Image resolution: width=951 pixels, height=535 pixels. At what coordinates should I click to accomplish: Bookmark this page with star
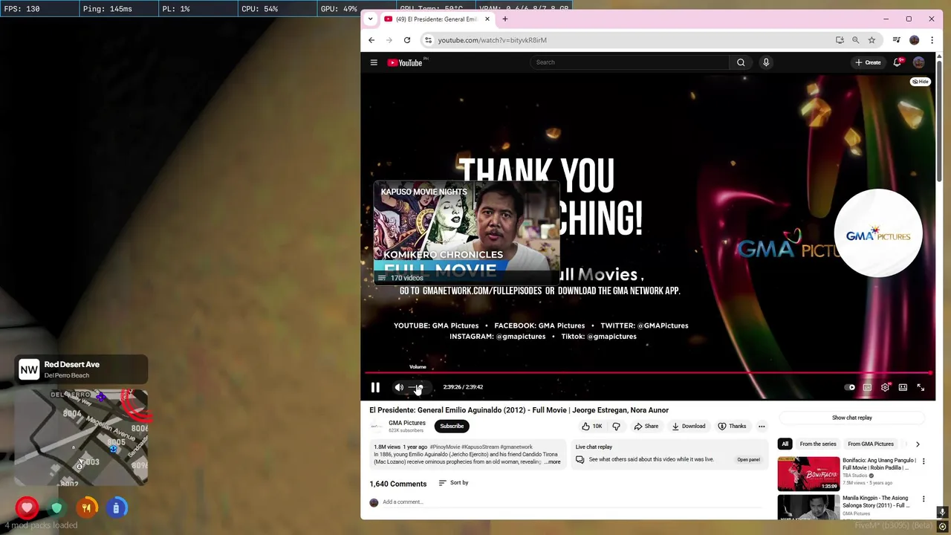[x=872, y=40]
